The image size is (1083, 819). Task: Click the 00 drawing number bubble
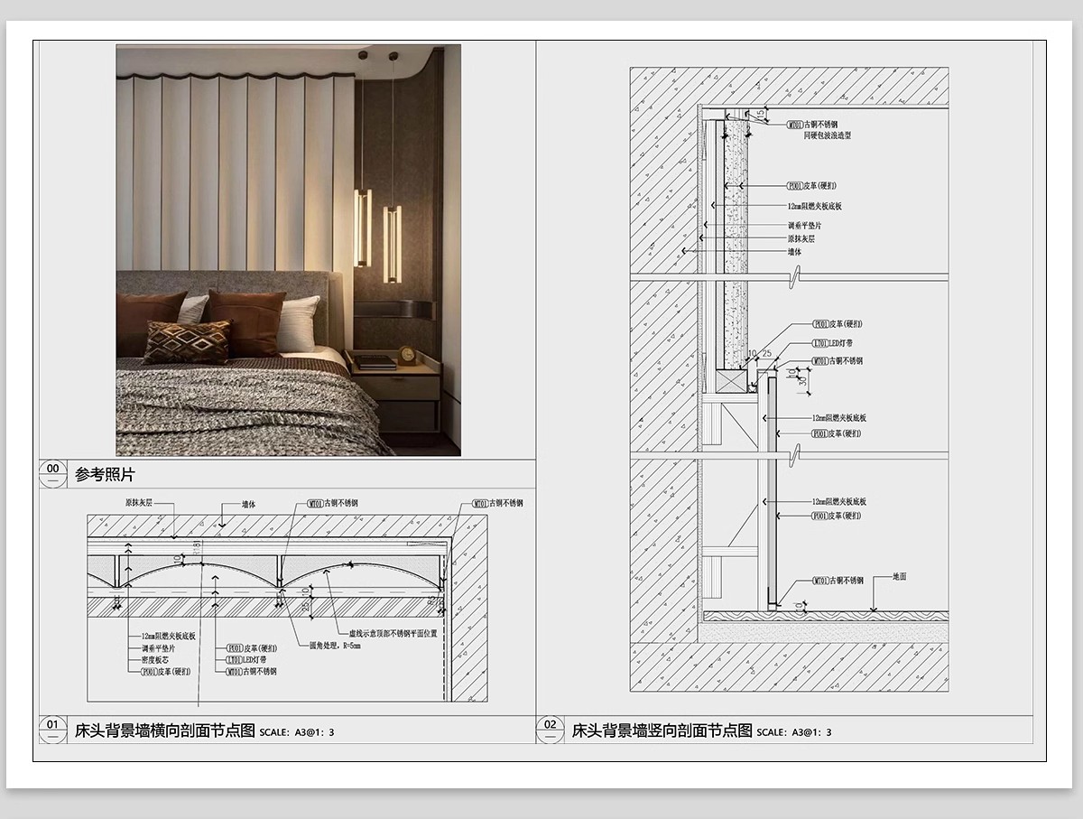(x=53, y=472)
